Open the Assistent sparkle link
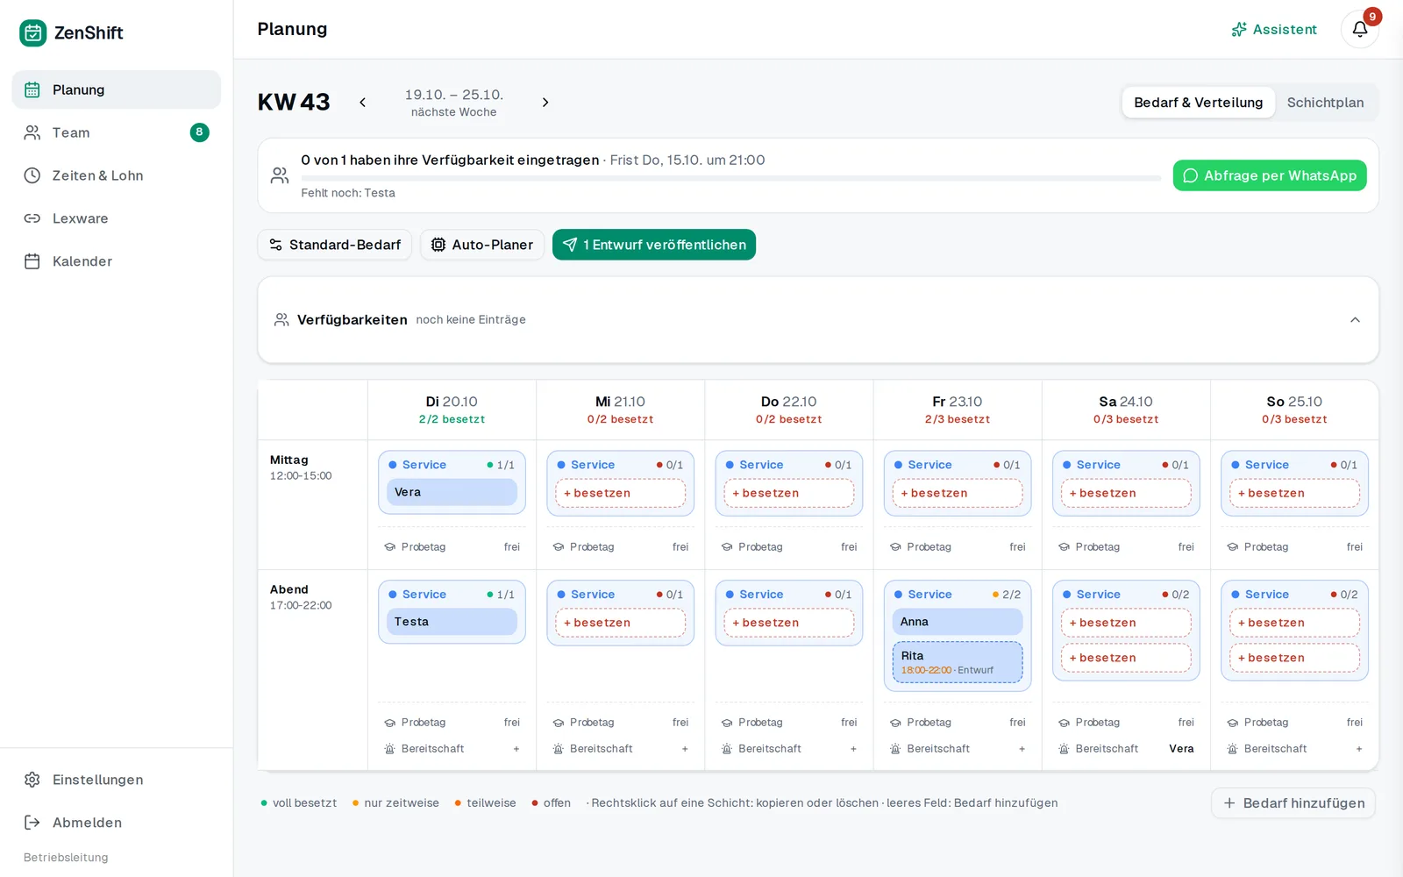The image size is (1403, 877). tap(1274, 29)
